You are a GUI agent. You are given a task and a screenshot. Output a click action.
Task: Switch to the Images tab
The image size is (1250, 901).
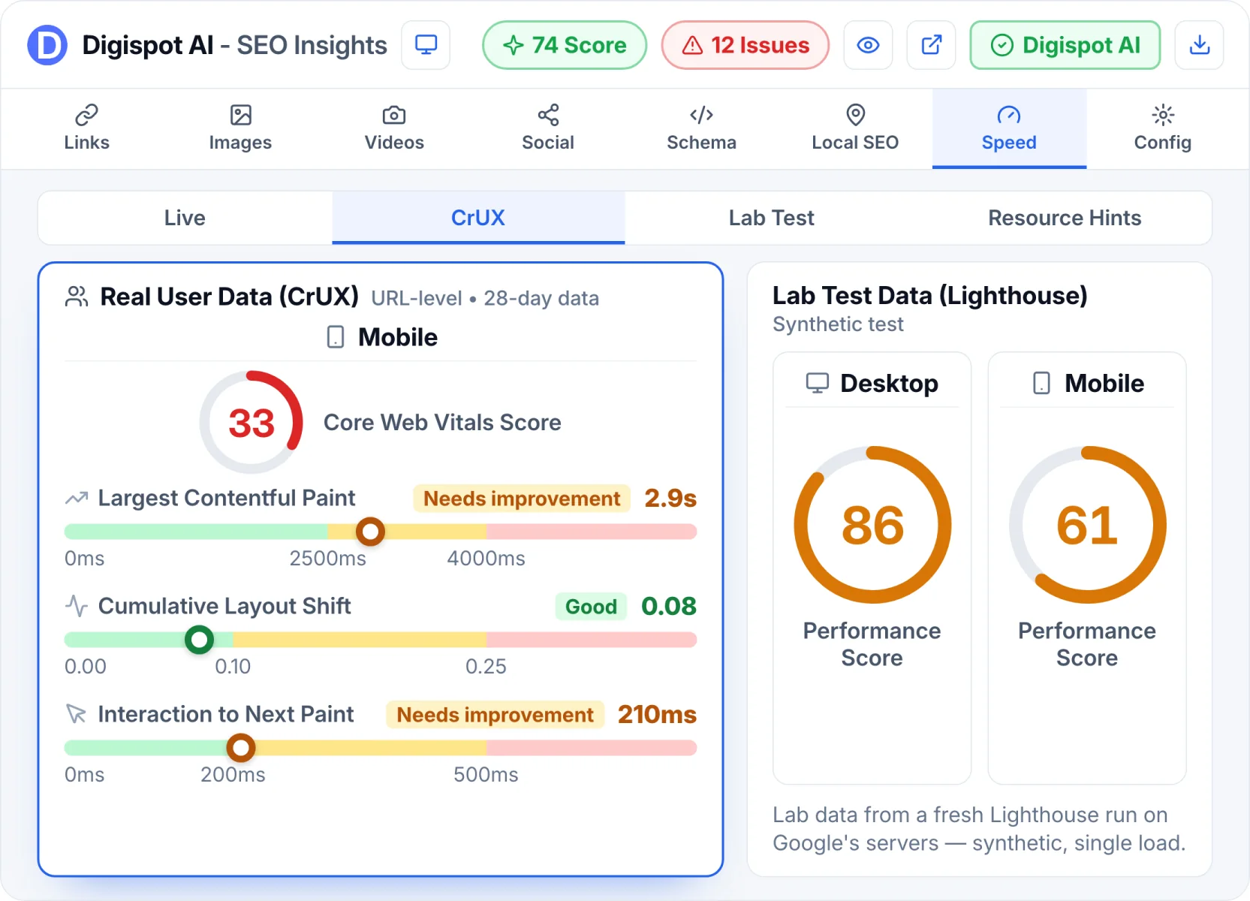click(x=240, y=128)
